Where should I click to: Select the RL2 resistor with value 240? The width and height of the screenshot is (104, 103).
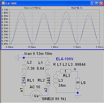pos(48,81)
